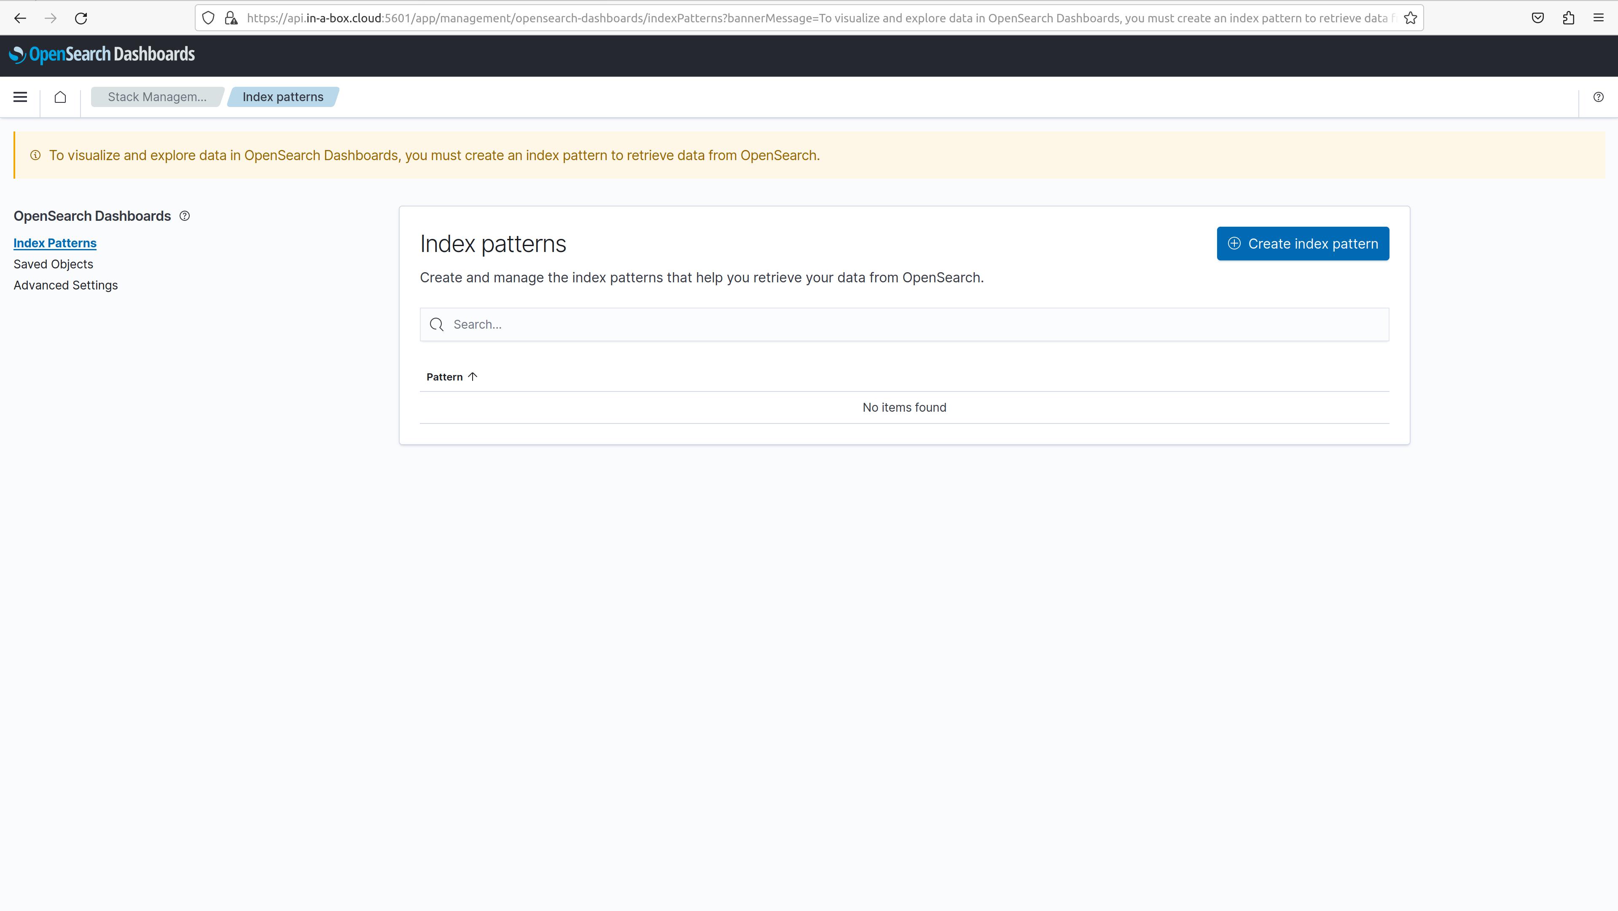Click the OpenSearch Dashboards logo
The width and height of the screenshot is (1618, 911).
point(102,55)
